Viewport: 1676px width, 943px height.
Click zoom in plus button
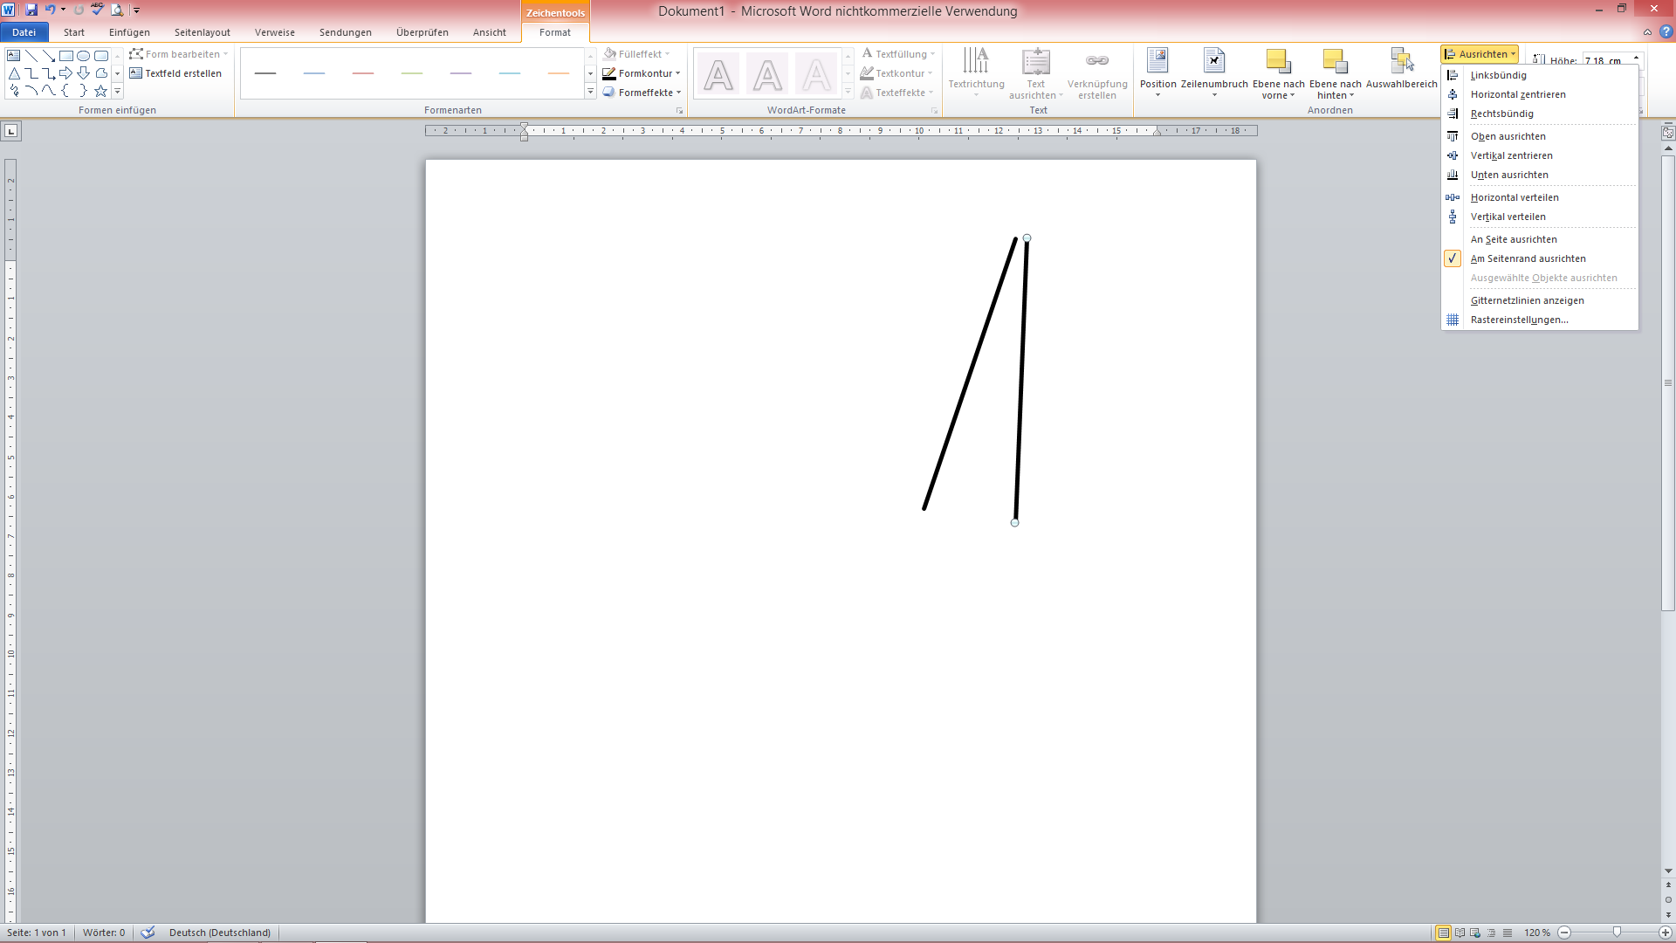(x=1665, y=933)
